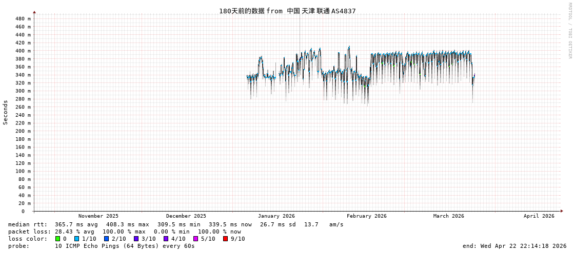Click the 400 m y-axis tick label

[23, 51]
